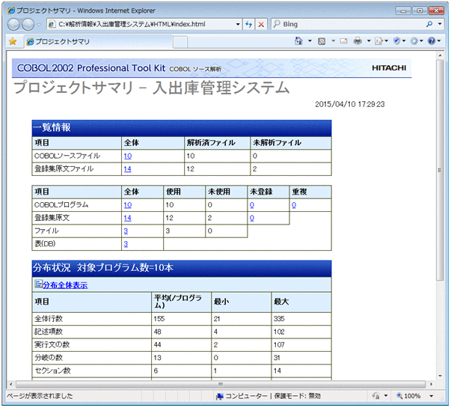Click the HITACHI logo in banner
The width and height of the screenshot is (451, 408).
(x=389, y=68)
